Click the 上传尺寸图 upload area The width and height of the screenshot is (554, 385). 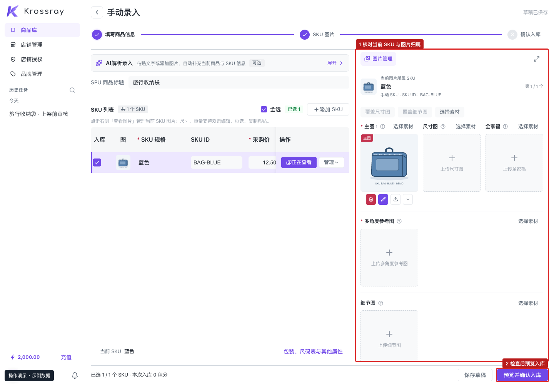(x=452, y=163)
